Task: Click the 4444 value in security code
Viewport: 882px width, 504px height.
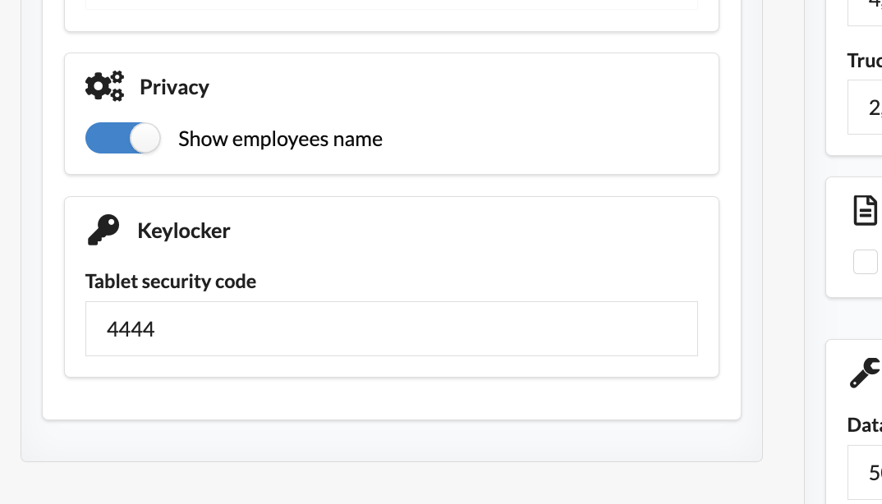Action: 131,329
